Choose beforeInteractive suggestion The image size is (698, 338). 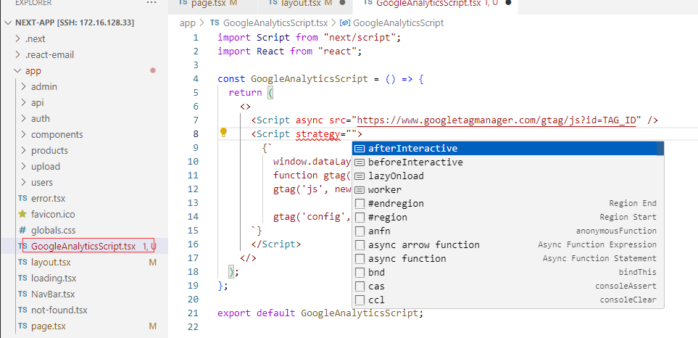[507, 162]
